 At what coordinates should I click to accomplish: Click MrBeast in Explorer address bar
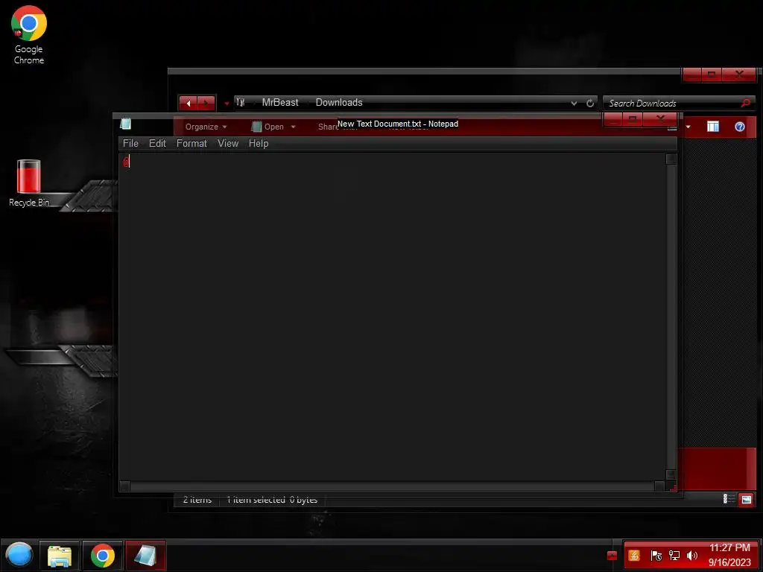pos(280,102)
